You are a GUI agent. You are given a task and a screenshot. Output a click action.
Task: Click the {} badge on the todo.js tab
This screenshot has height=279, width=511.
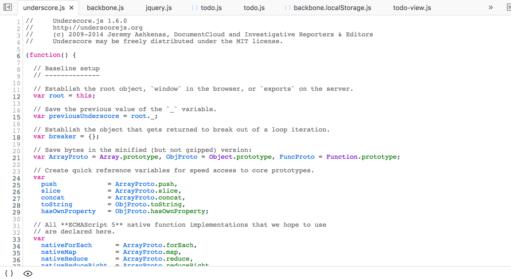[x=195, y=8]
